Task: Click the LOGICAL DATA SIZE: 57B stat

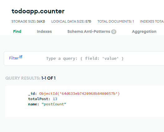Action: click(x=71, y=21)
